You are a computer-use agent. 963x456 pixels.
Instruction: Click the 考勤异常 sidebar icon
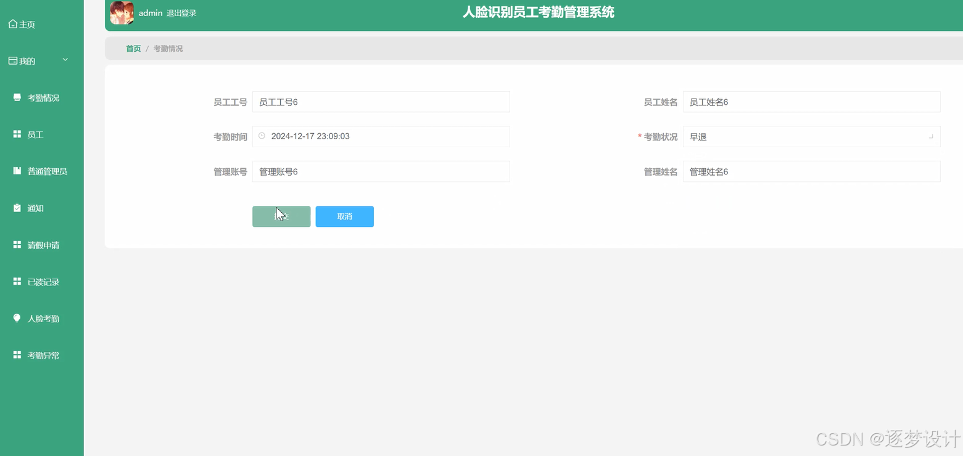[x=17, y=355]
